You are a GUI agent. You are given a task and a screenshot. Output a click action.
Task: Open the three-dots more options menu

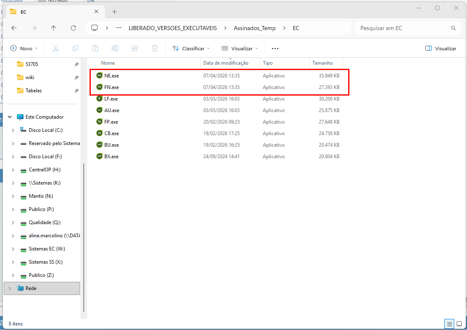pos(275,49)
